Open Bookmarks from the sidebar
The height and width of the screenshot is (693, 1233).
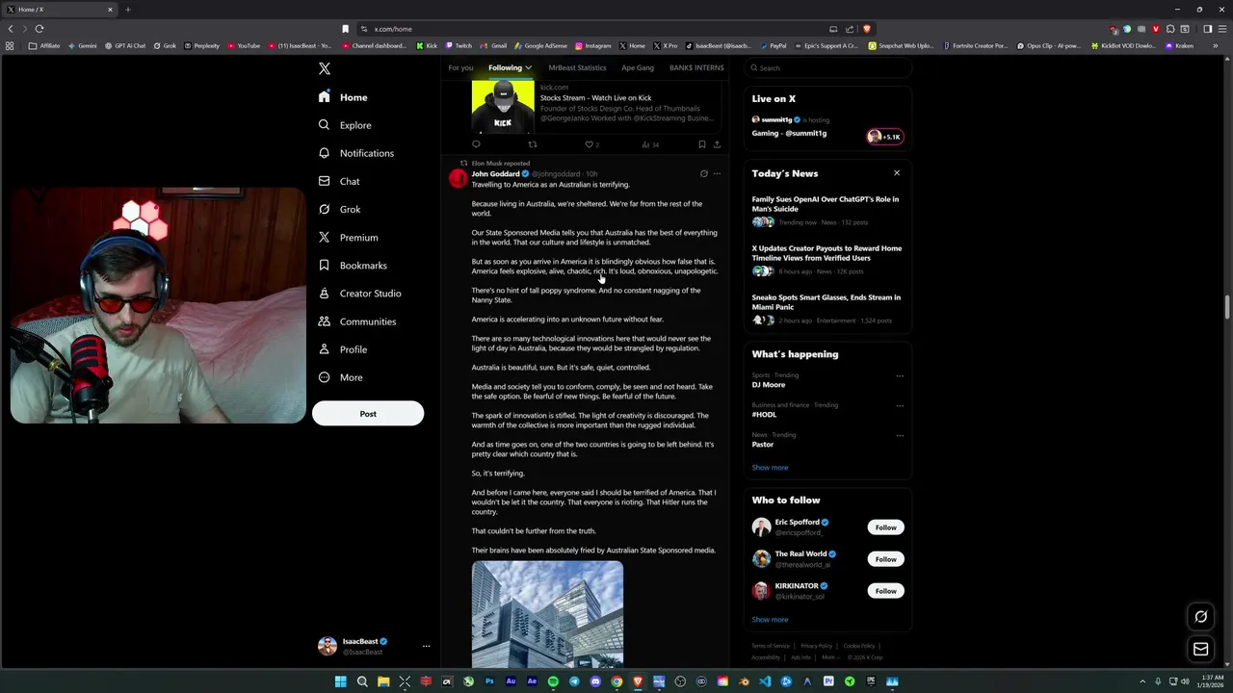coord(353,266)
